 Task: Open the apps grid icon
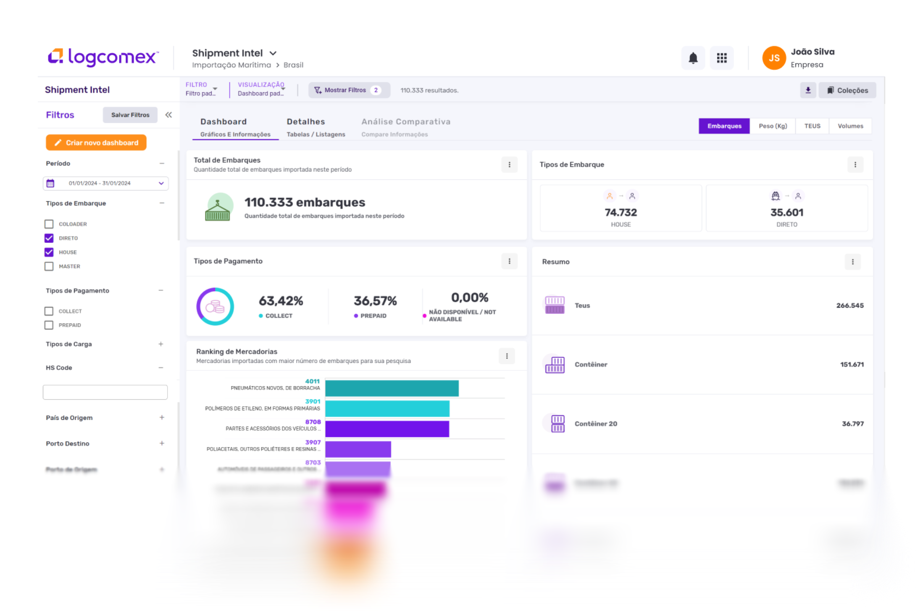click(721, 58)
